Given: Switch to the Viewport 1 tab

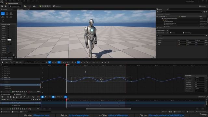Looking at the screenshot, I should point(22,9).
